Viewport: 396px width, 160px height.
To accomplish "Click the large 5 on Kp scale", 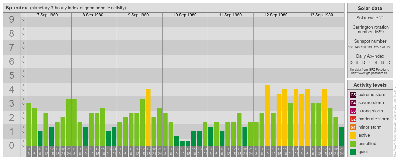I will (11, 75).
